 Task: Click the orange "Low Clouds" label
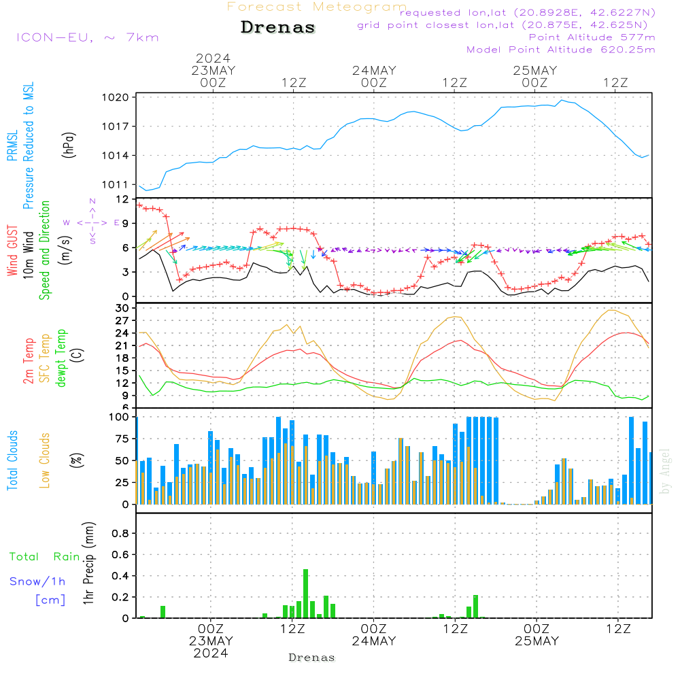point(44,460)
